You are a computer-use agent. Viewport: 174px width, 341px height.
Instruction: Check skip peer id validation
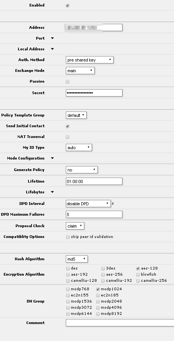tap(68, 237)
